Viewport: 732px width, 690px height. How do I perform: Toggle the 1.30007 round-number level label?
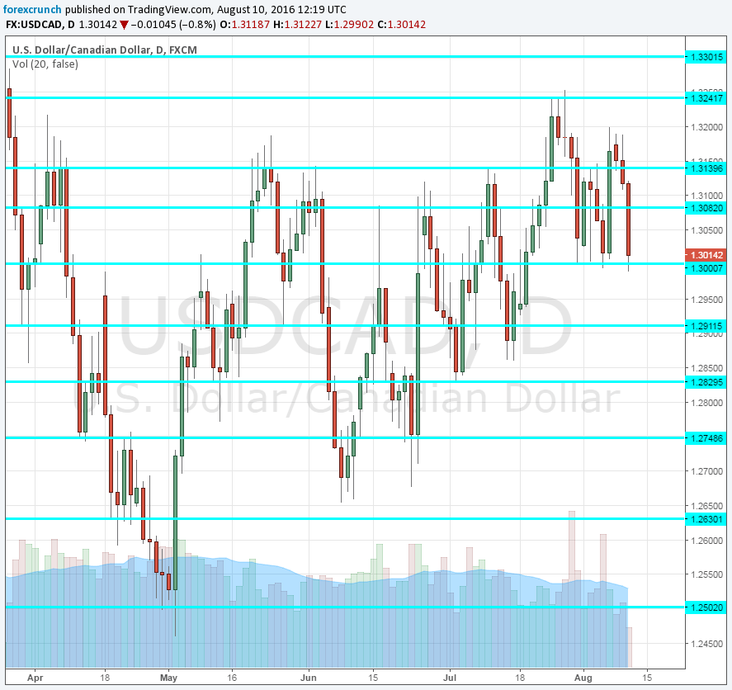[706, 268]
